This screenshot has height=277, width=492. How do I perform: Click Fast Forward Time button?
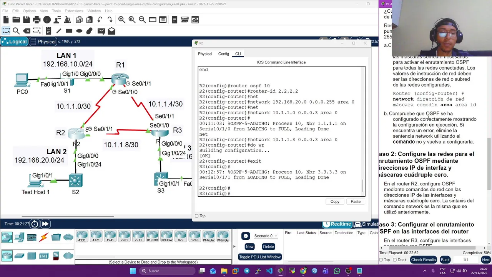point(45,224)
